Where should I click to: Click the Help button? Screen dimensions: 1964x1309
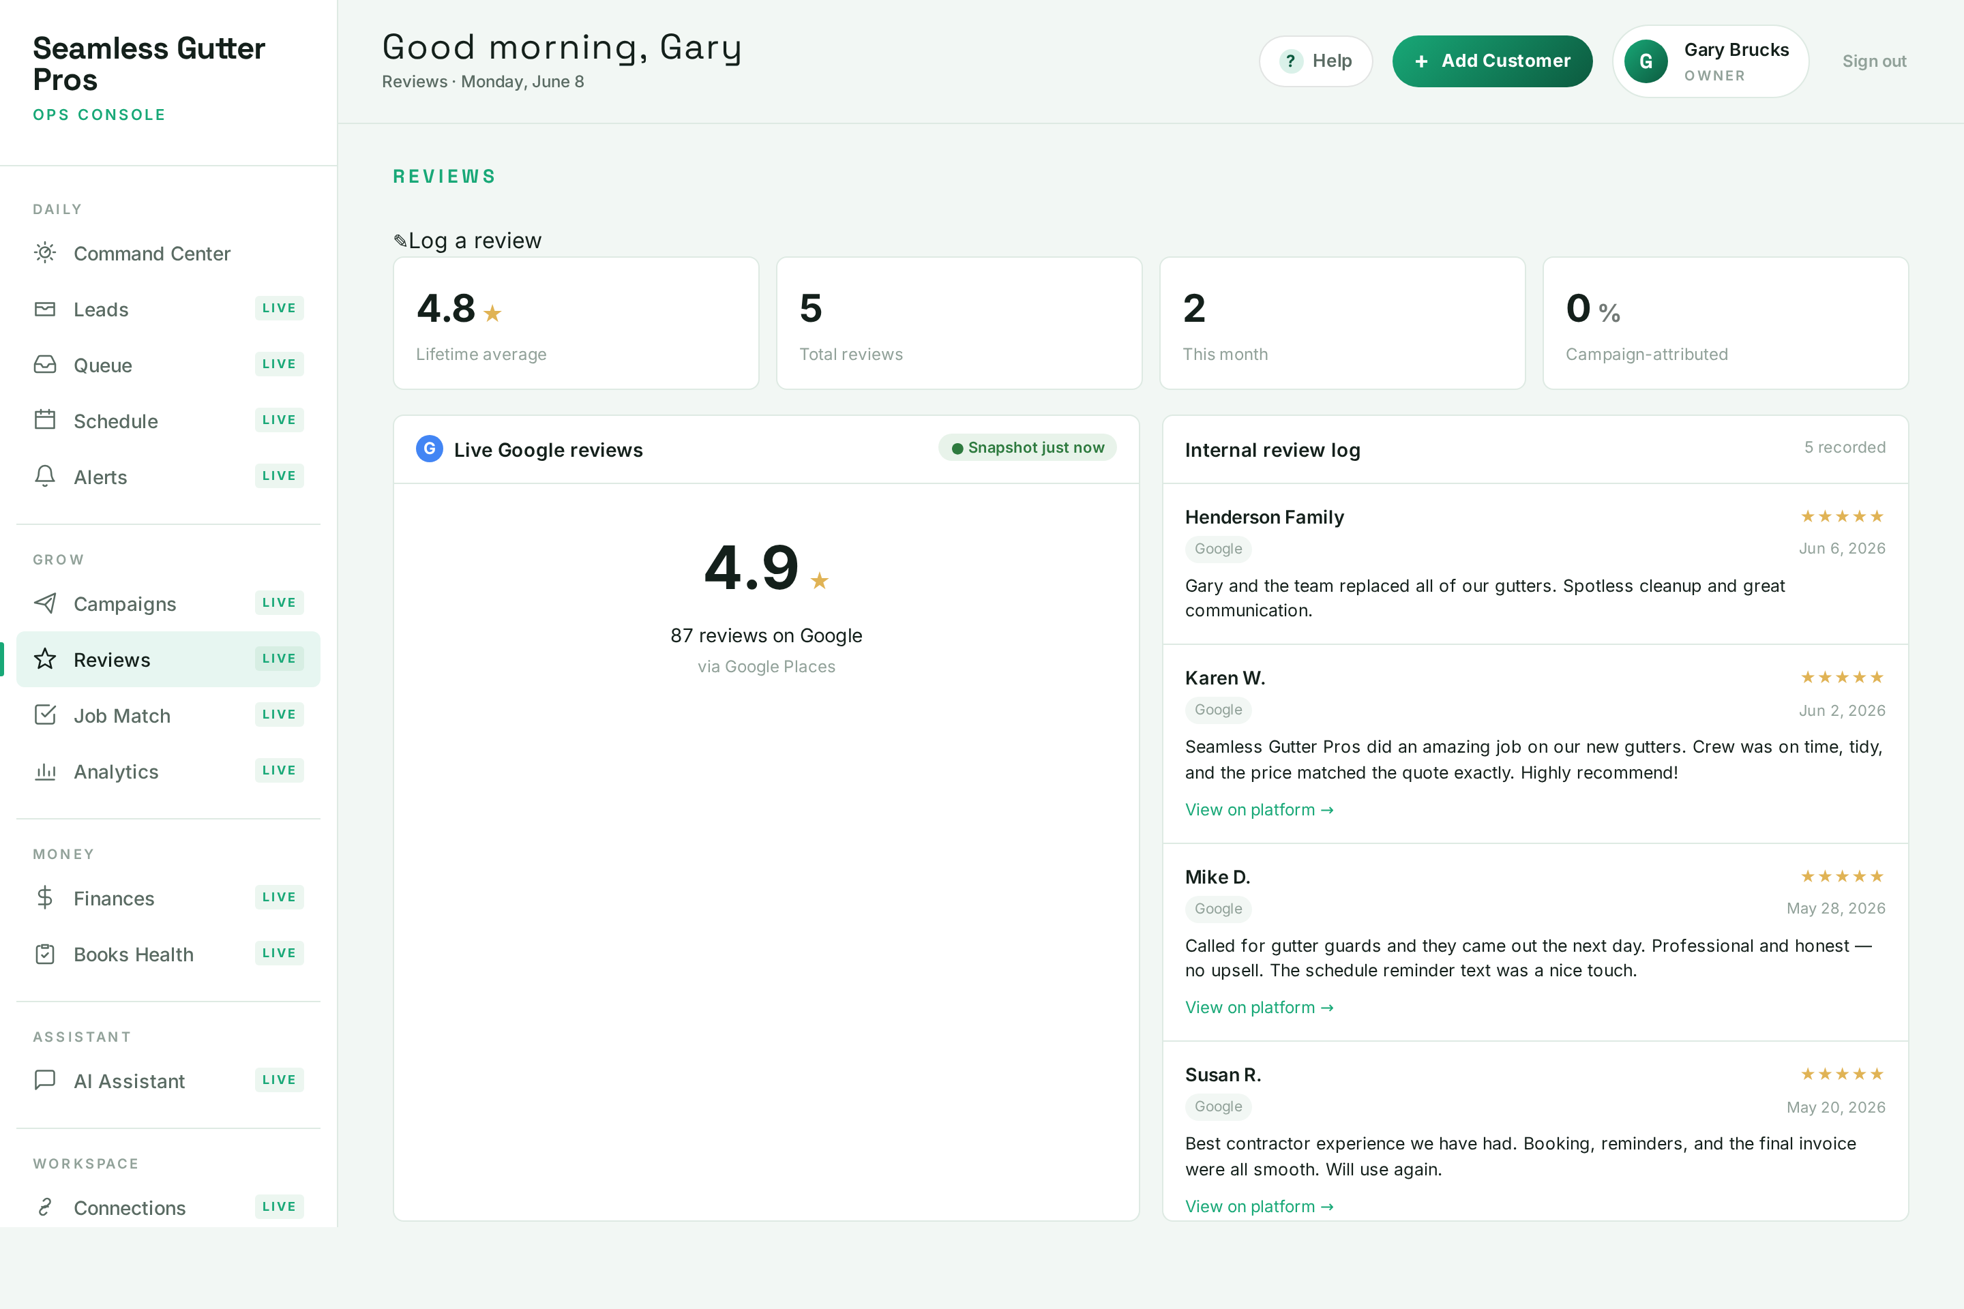[x=1315, y=61]
